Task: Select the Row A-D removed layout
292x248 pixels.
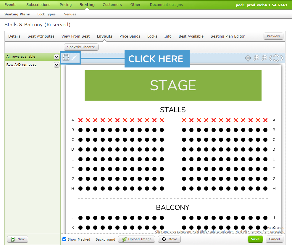Action: tap(21, 65)
